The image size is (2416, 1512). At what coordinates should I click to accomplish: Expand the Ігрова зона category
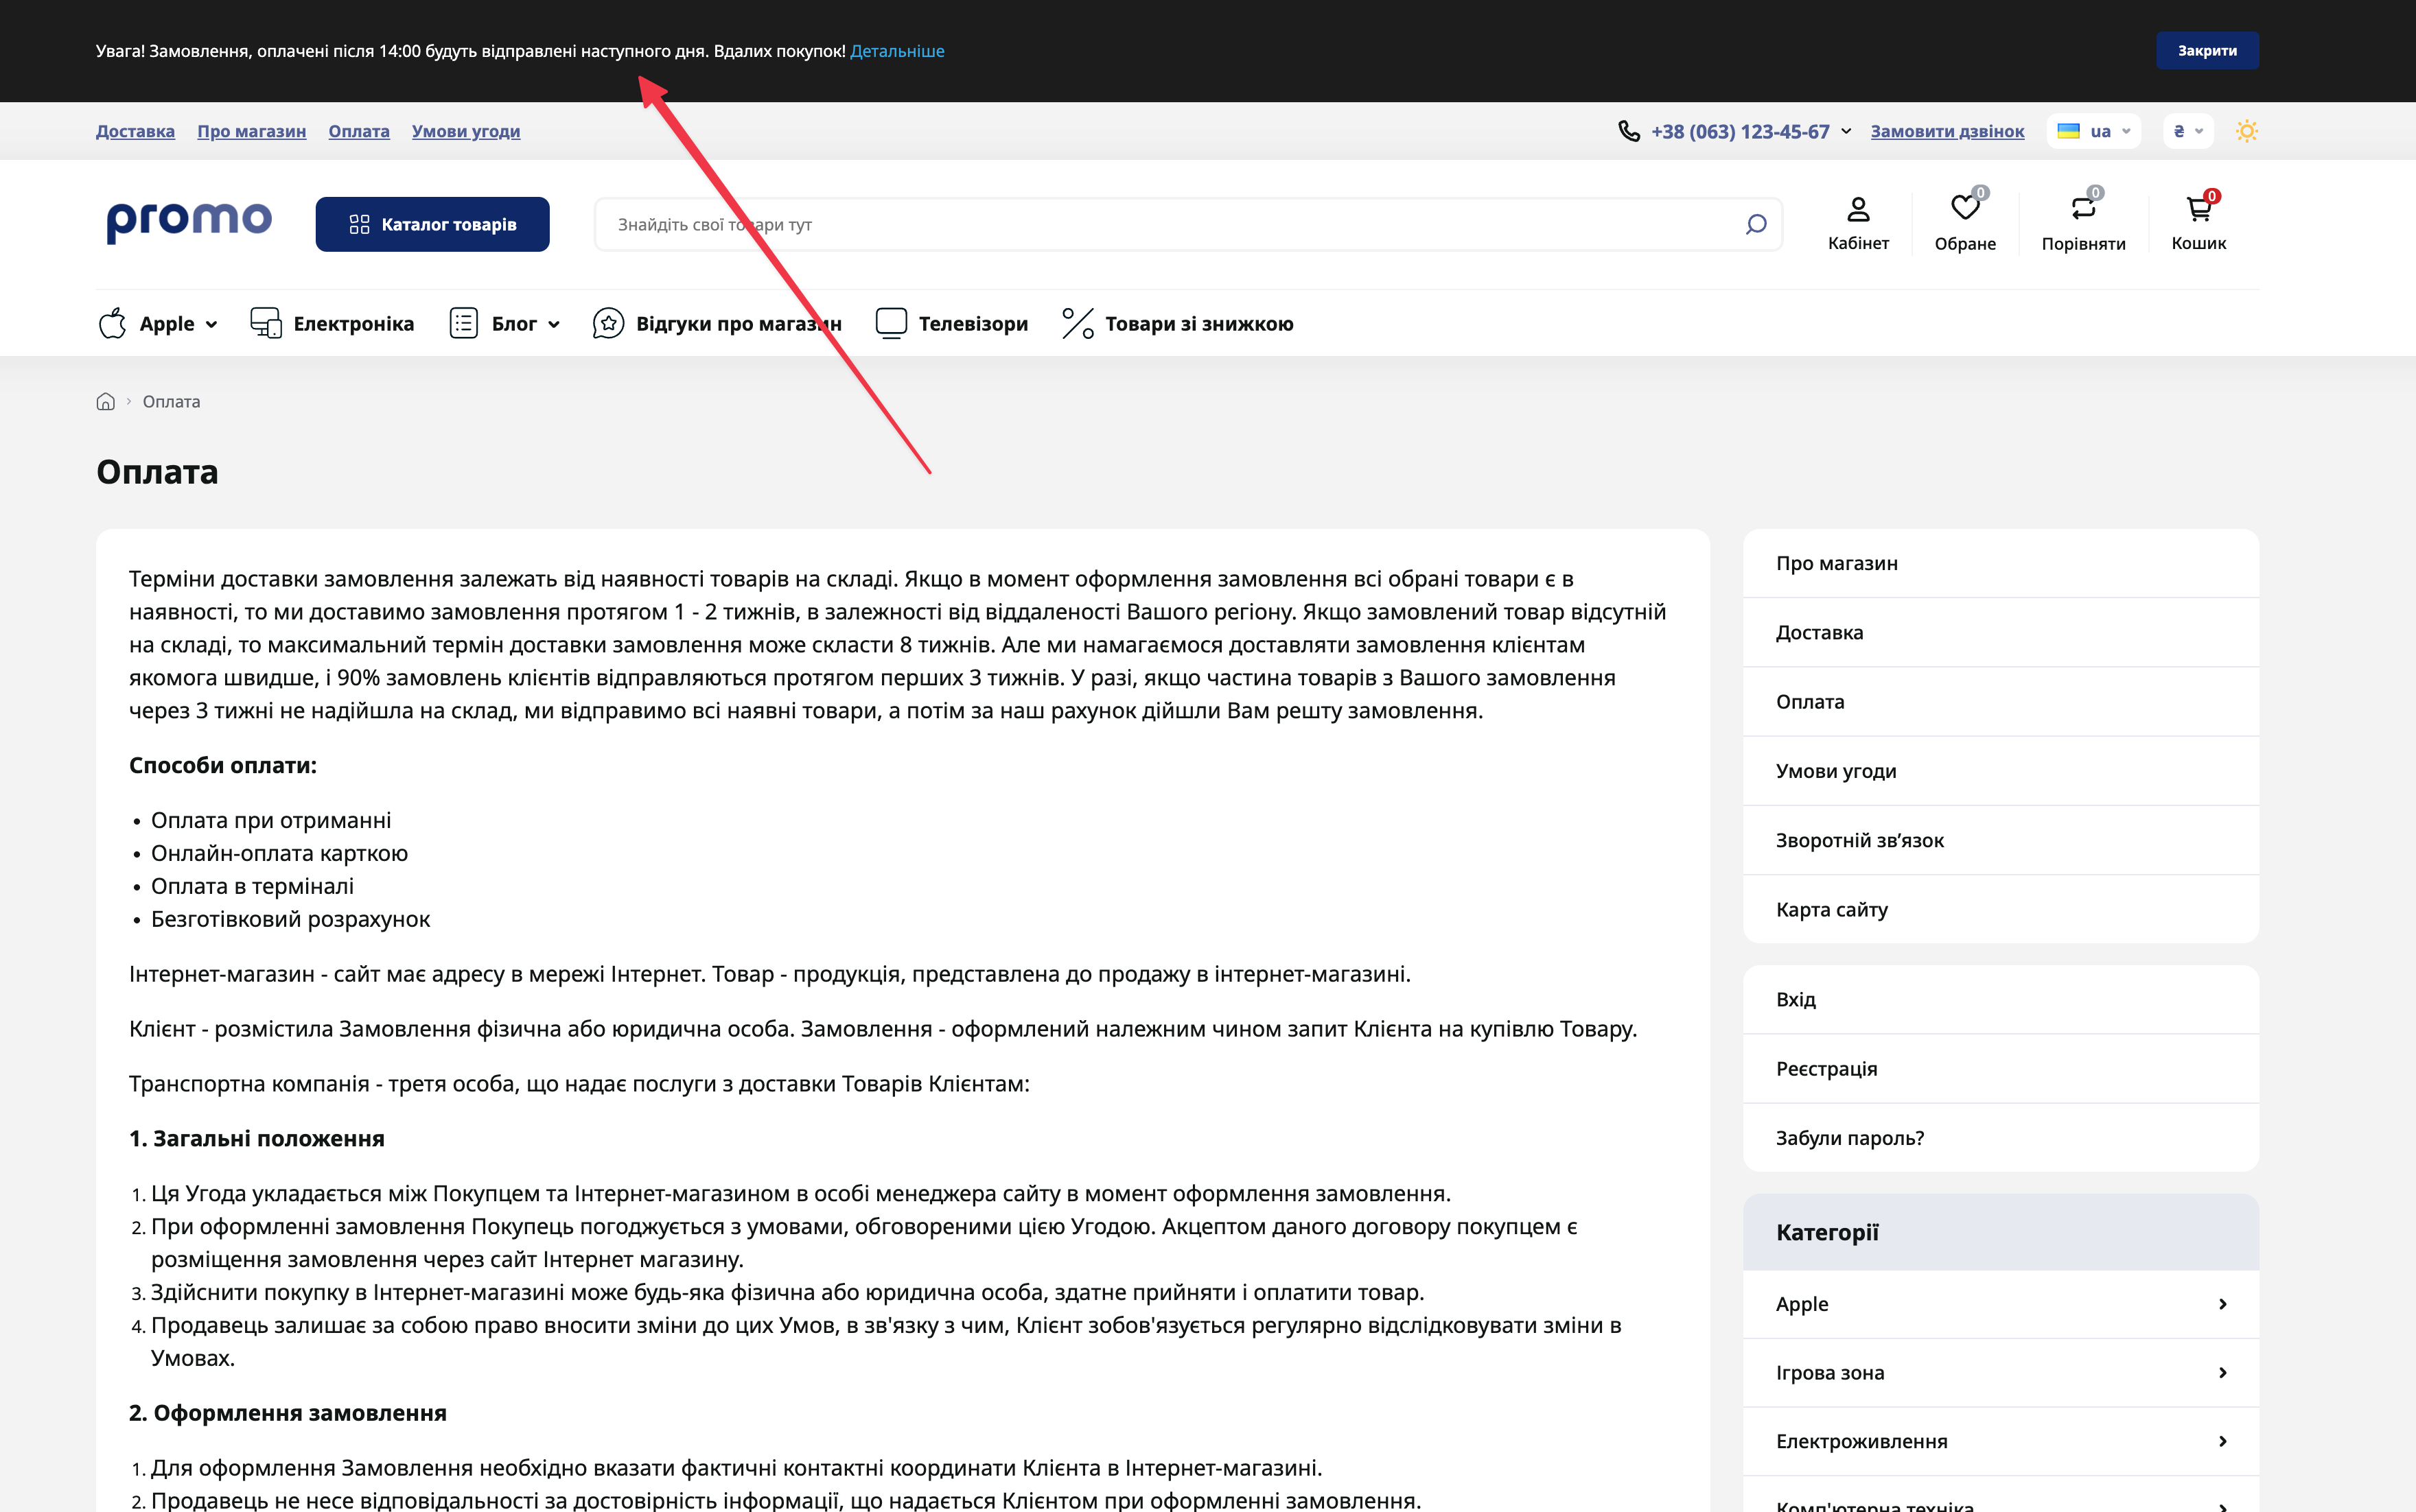(2222, 1373)
